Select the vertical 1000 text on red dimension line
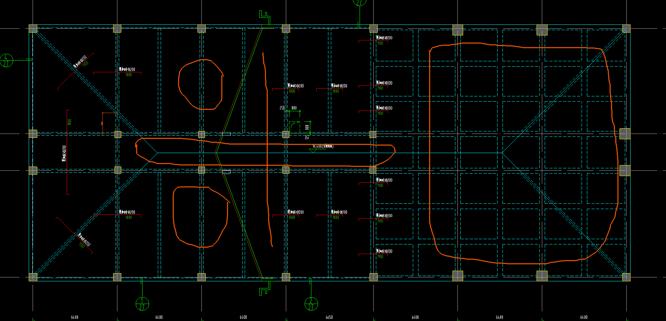Screen dimensions: 666x321 70,122
